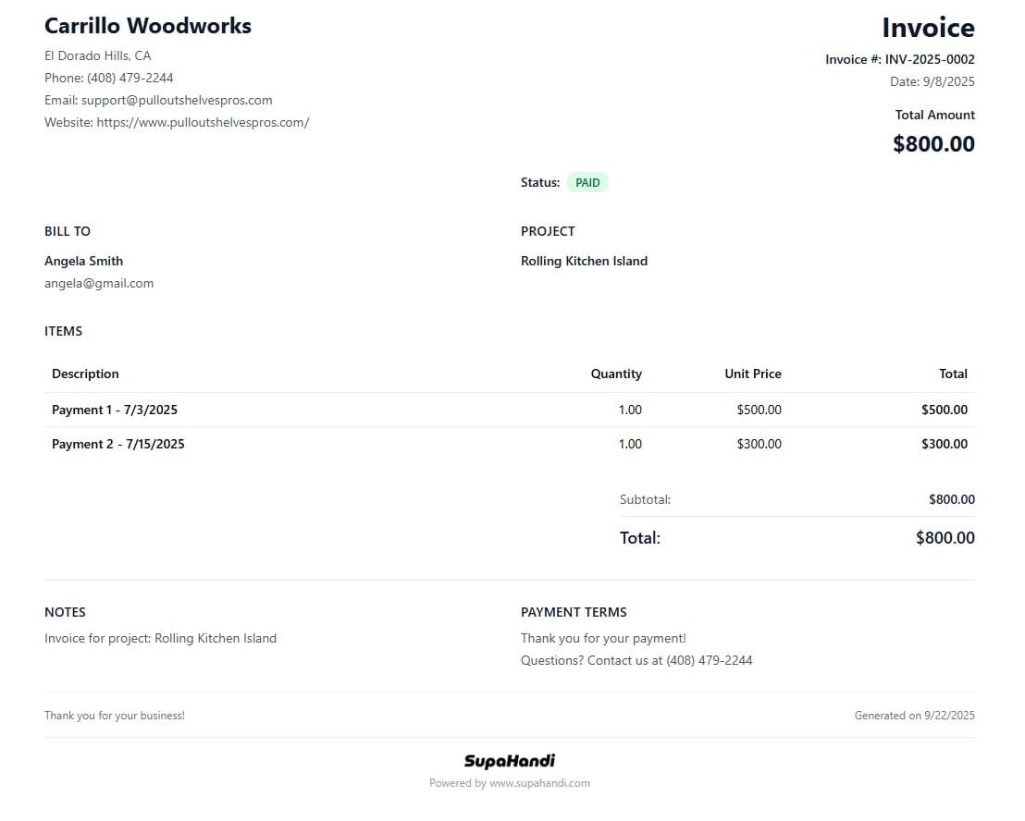Click the Payment 2 - 7/15/2025 row
1025x821 pixels.
(118, 444)
